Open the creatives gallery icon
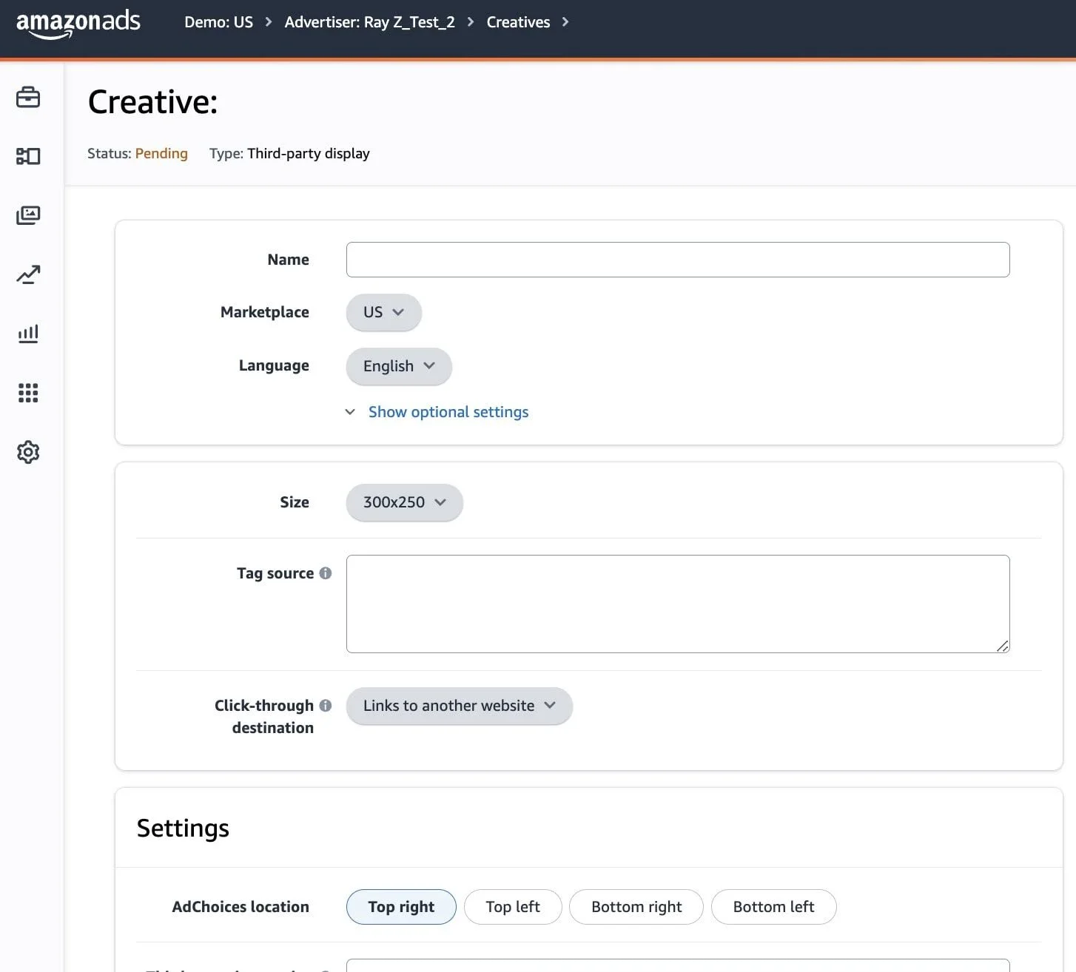This screenshot has width=1076, height=972. (28, 215)
